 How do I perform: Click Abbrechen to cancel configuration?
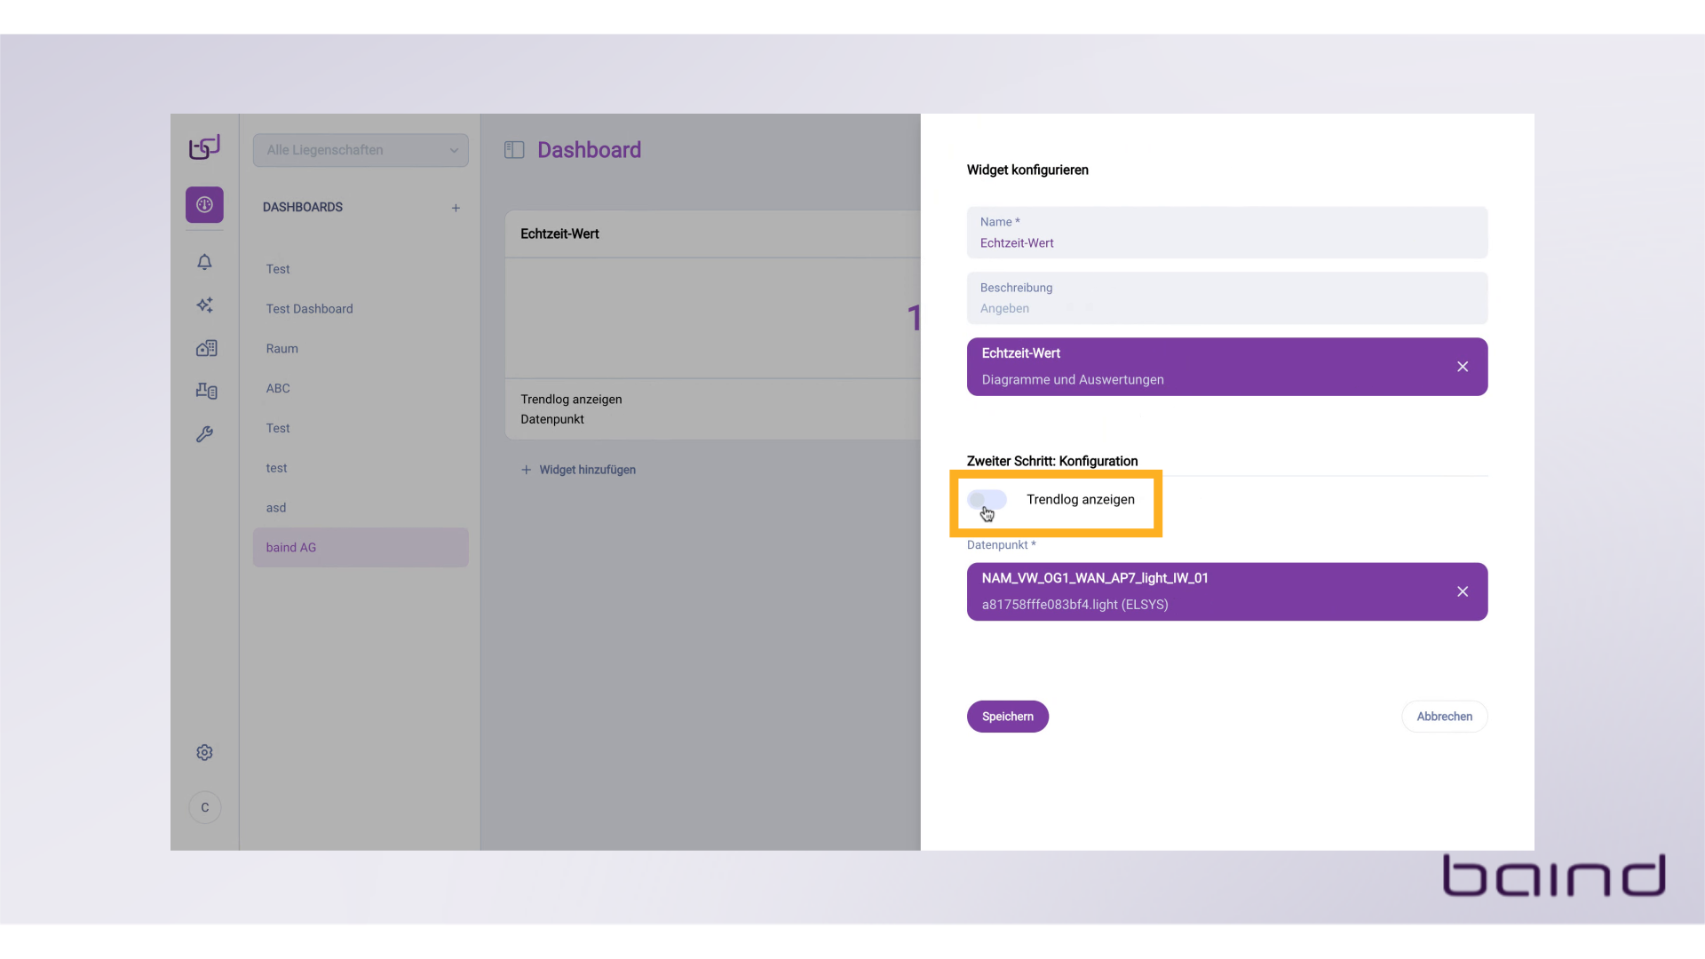[1444, 717]
